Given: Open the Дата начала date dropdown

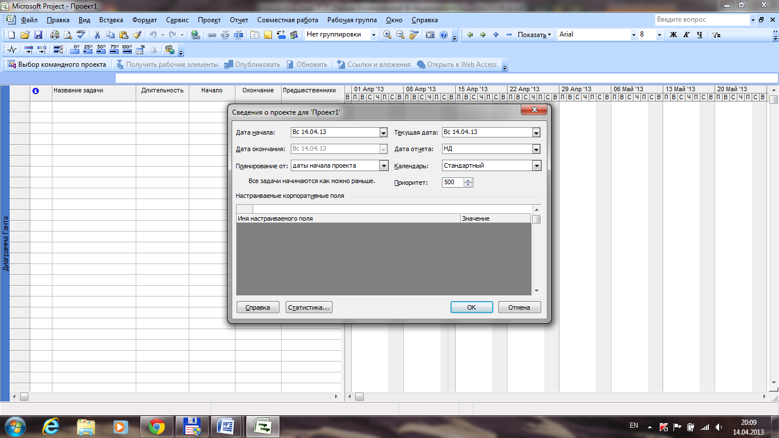Looking at the screenshot, I should [383, 132].
